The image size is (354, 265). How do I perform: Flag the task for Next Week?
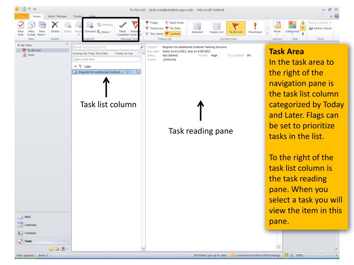coord(175,23)
